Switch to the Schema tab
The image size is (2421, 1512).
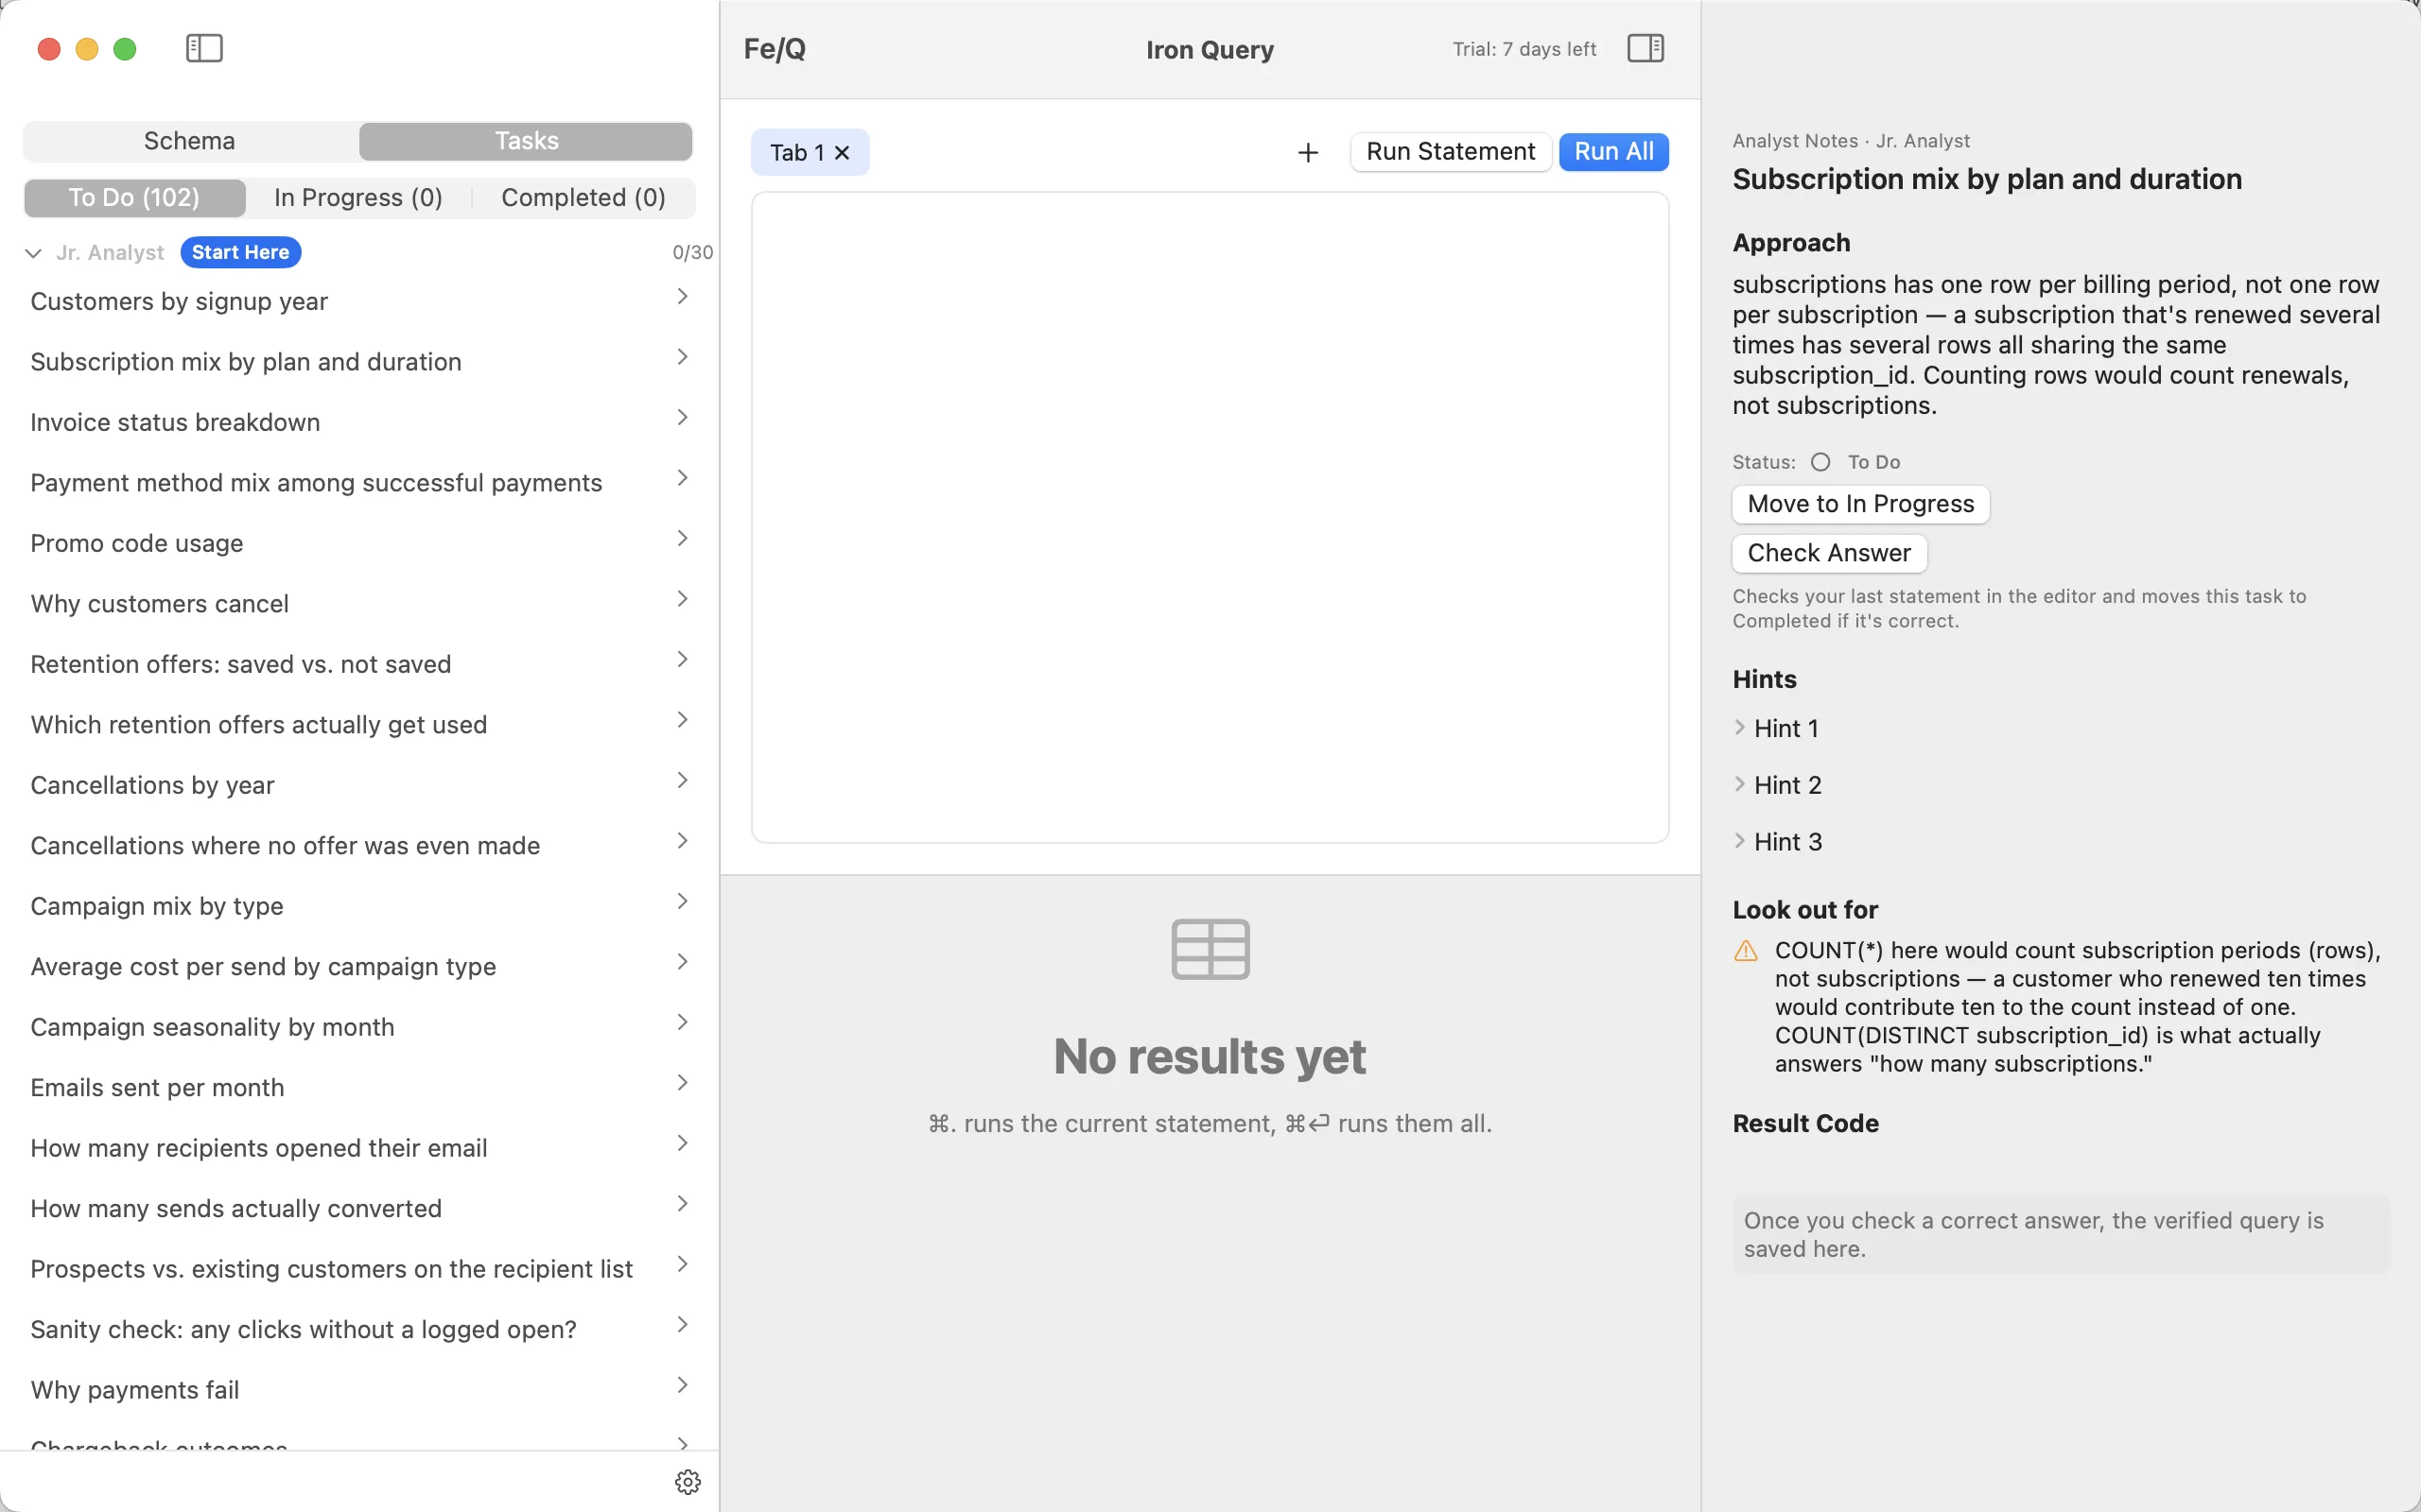190,141
